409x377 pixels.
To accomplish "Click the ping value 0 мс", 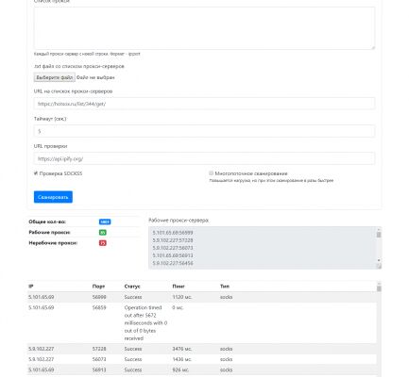I will [x=178, y=307].
